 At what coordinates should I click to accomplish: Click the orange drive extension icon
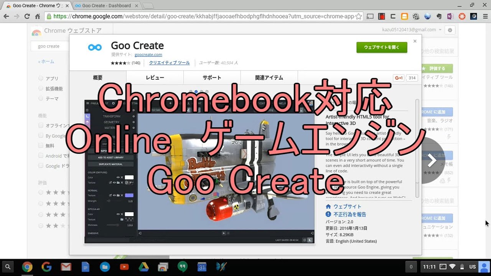[404, 16]
